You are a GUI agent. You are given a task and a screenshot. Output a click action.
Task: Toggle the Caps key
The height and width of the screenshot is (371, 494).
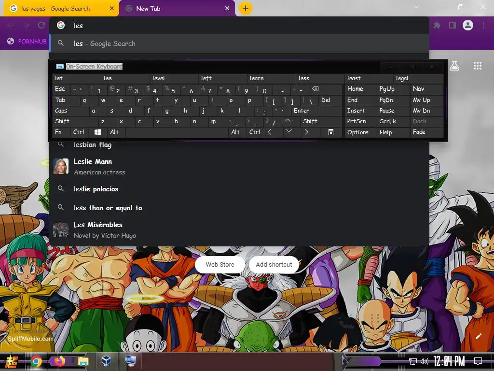(70, 111)
